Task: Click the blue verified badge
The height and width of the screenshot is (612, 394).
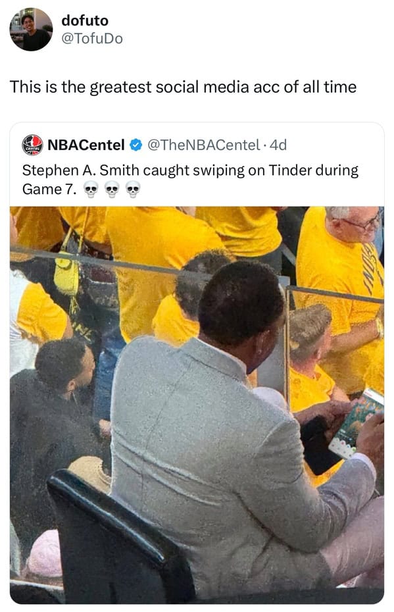Action: (135, 145)
